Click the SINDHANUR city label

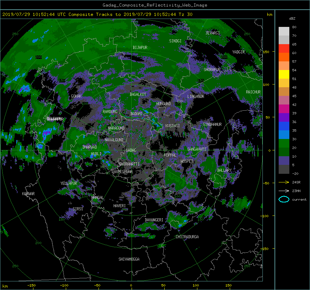[212, 124]
